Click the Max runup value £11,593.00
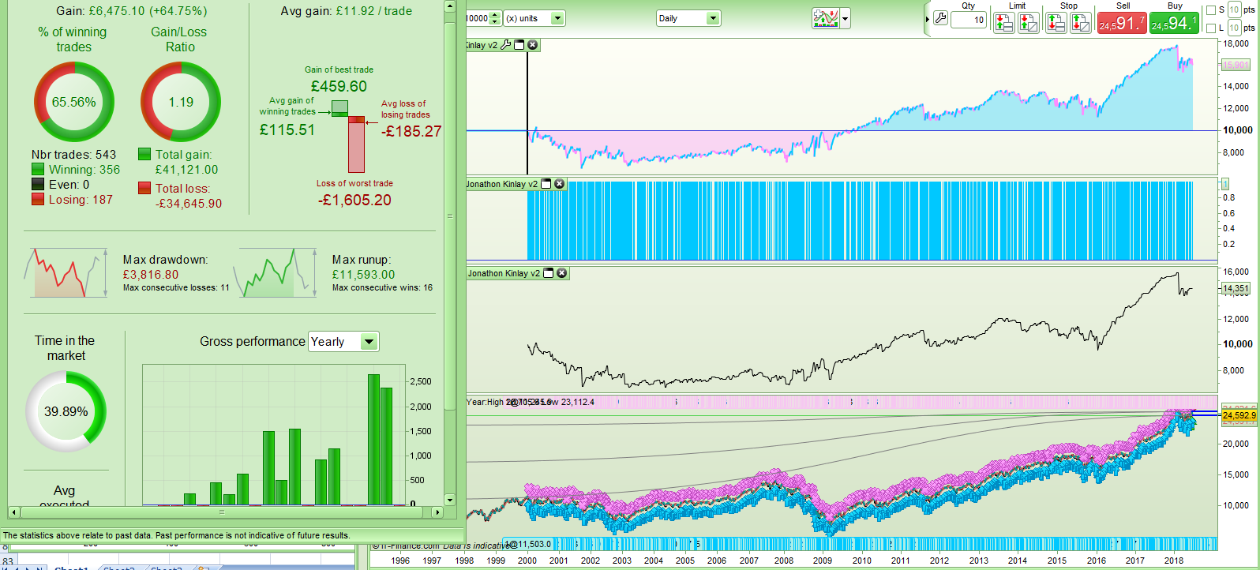This screenshot has height=570, width=1260. [364, 275]
